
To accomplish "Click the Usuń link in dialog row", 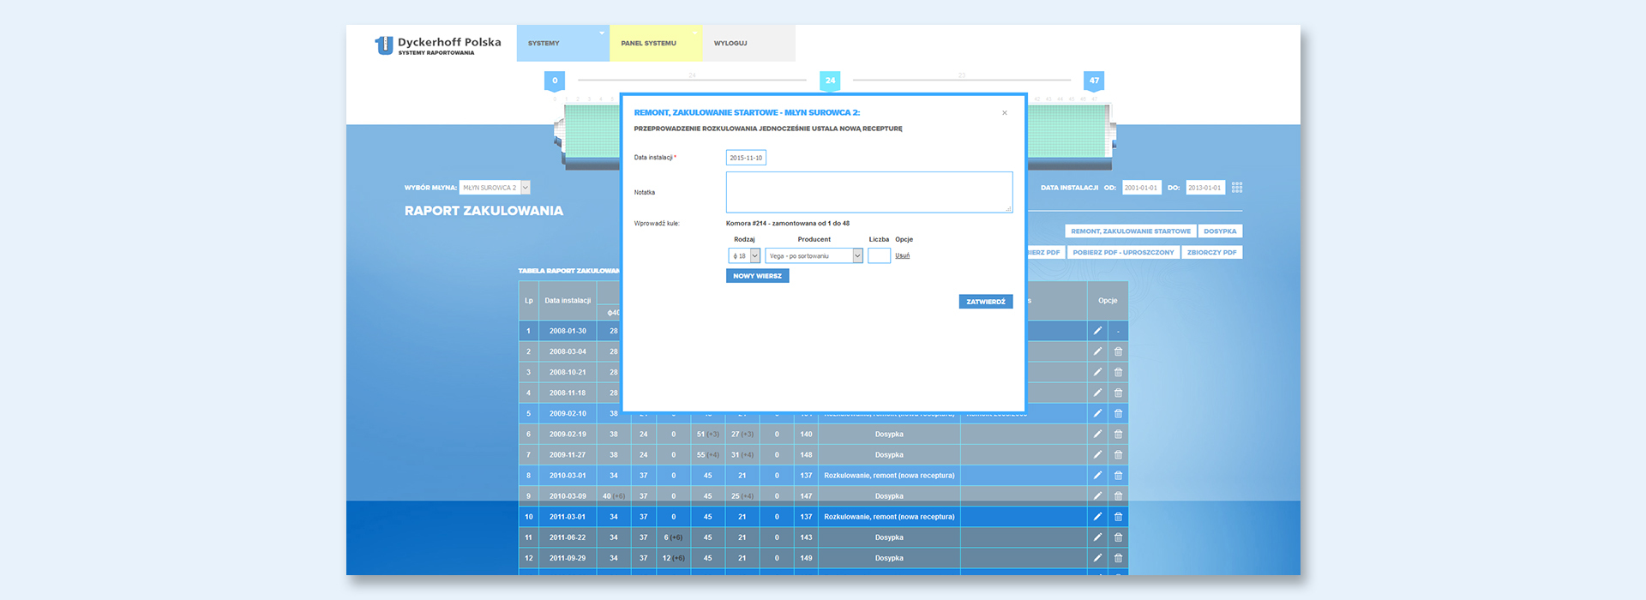I will (x=903, y=255).
